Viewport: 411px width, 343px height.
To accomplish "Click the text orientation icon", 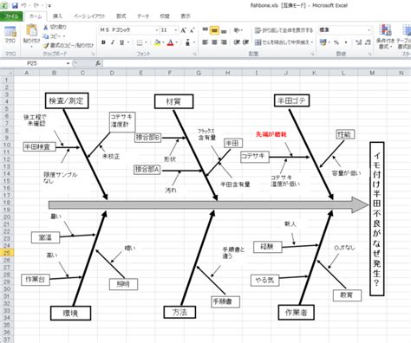I will 237,30.
